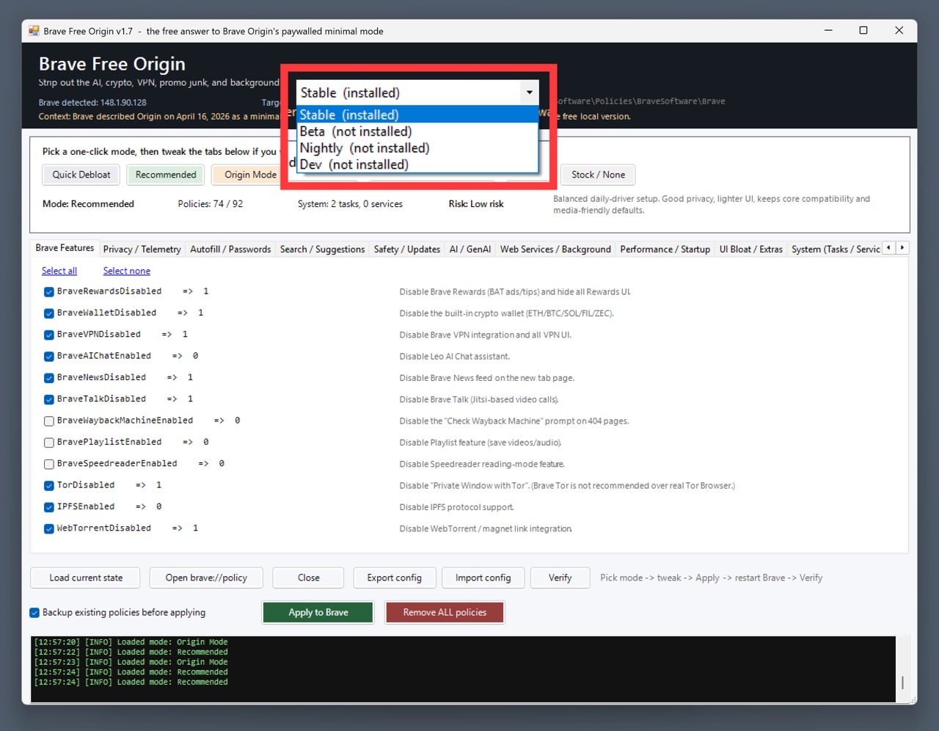Check the BravePlaylistEnabled policy
Image resolution: width=939 pixels, height=731 pixels.
[x=49, y=443]
